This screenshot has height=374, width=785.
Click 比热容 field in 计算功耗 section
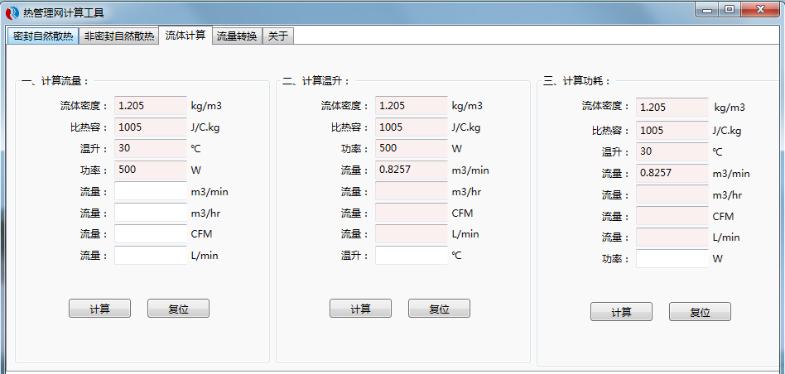(x=672, y=131)
